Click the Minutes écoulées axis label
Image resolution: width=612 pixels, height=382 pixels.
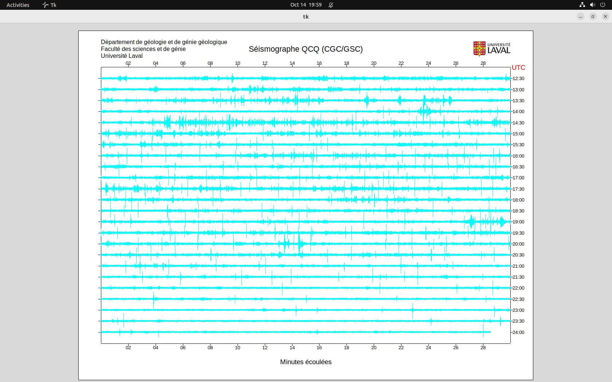306,362
